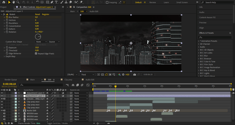
Task: Click Toggle Switches / Modes button
Action: [57, 123]
